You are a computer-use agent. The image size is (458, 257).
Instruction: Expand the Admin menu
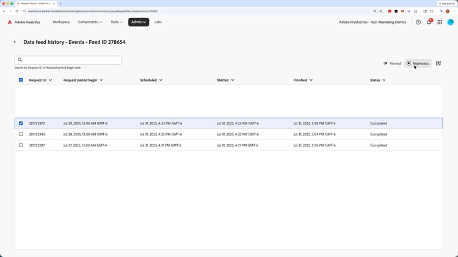tap(139, 22)
